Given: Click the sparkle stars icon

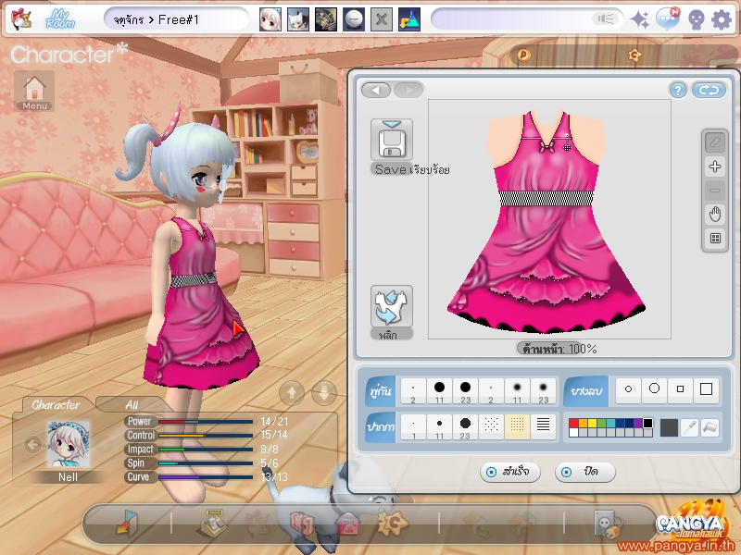Looking at the screenshot, I should (640, 19).
